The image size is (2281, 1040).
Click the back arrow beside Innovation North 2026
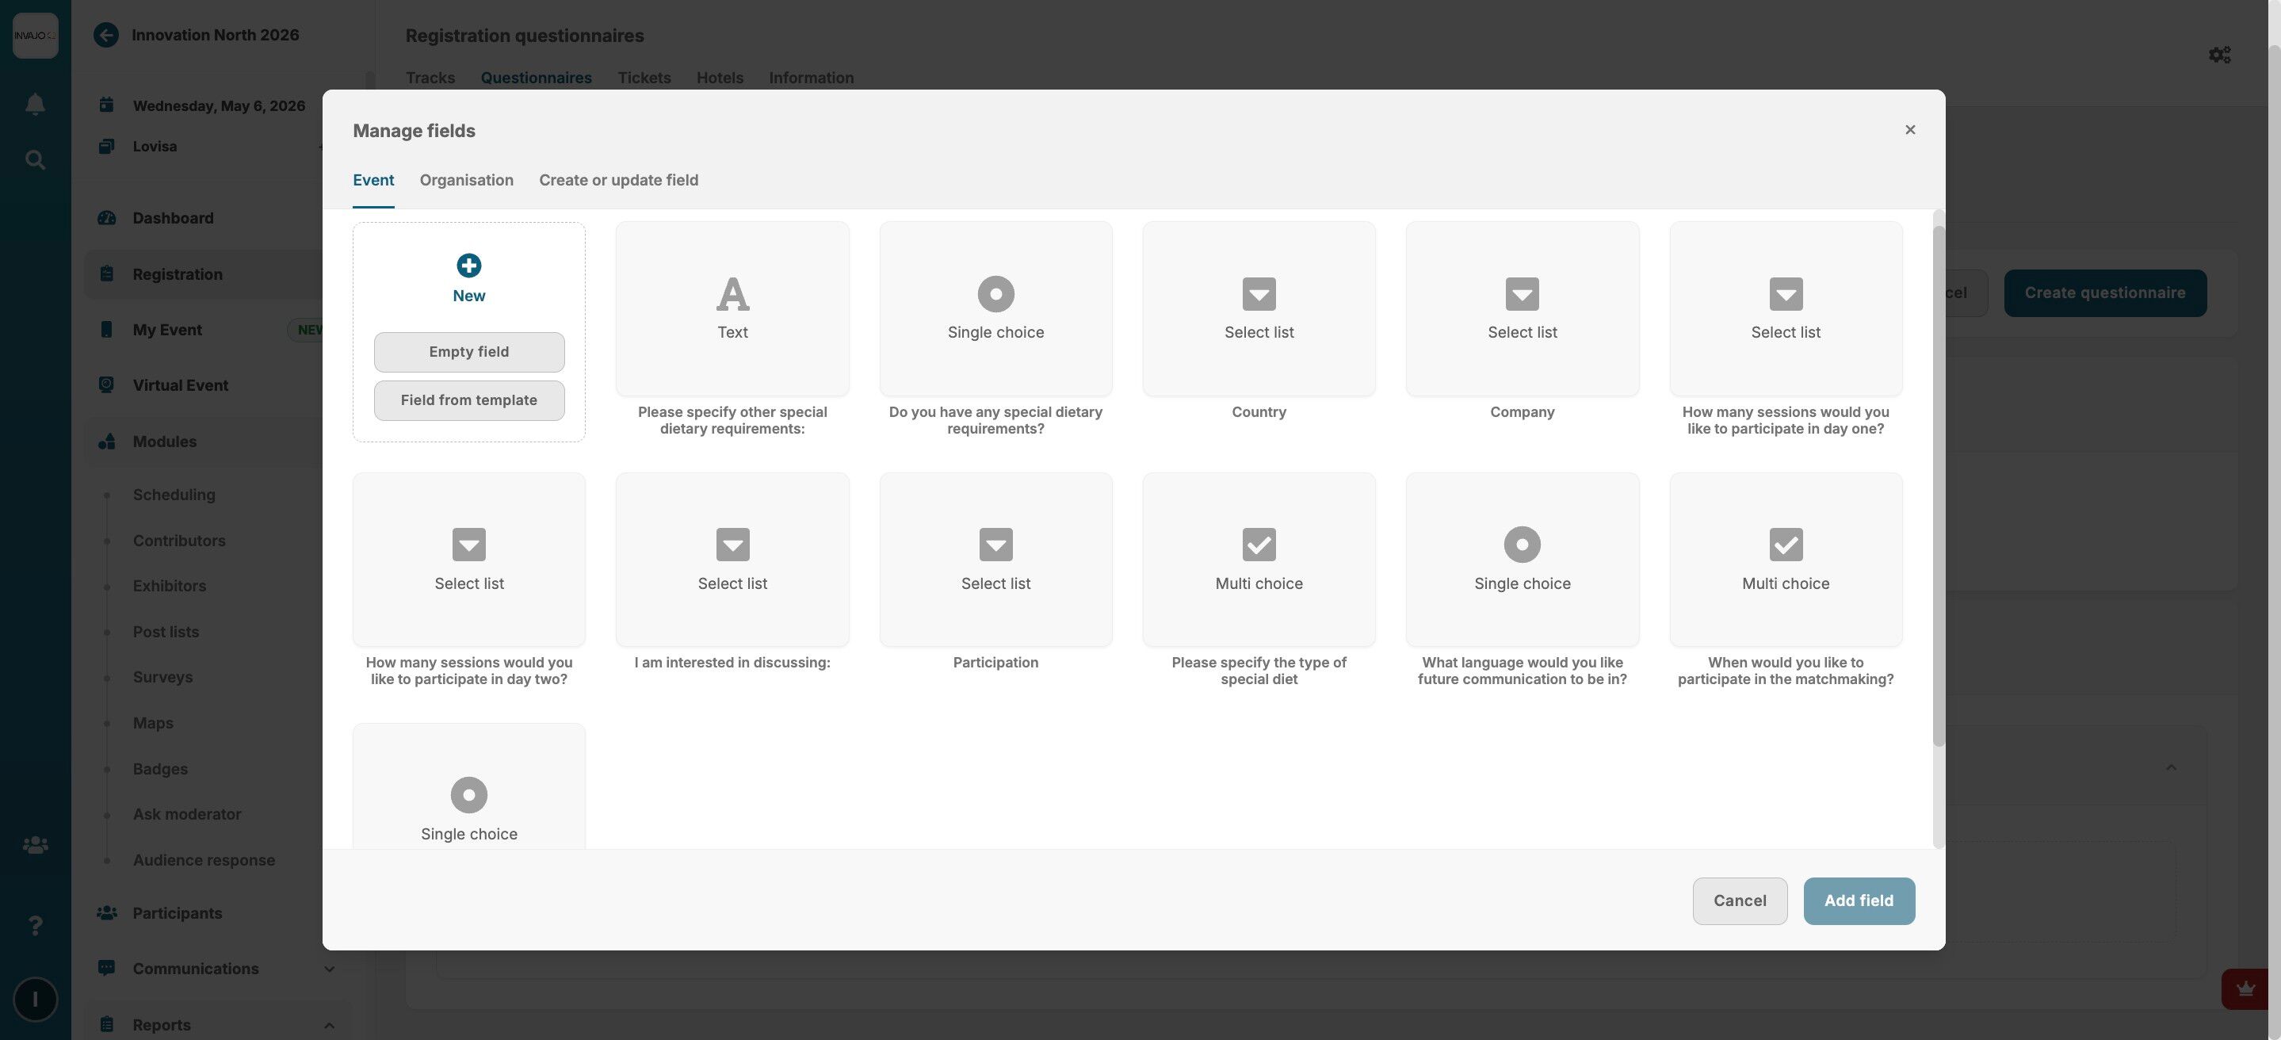pyautogui.click(x=106, y=36)
